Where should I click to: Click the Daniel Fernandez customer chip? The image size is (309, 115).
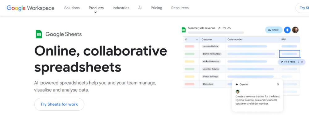click(x=212, y=54)
